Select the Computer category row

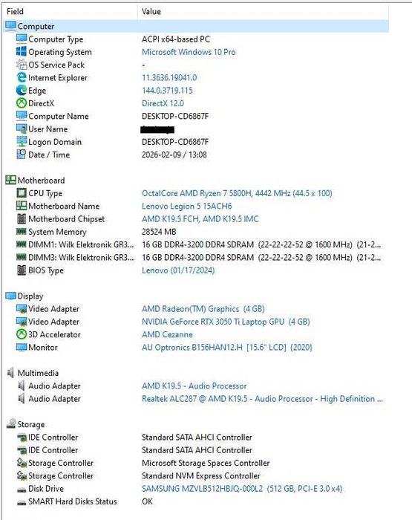click(197, 26)
